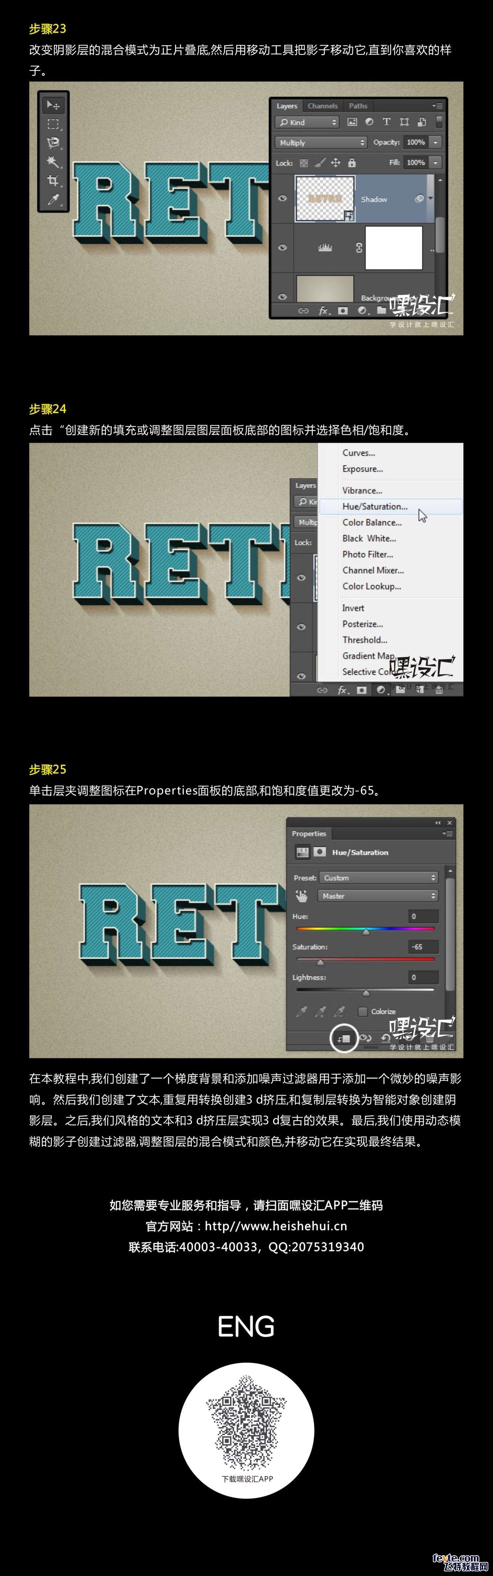Click the first eyedropper in Properties
The image size is (493, 1576).
[x=302, y=1011]
